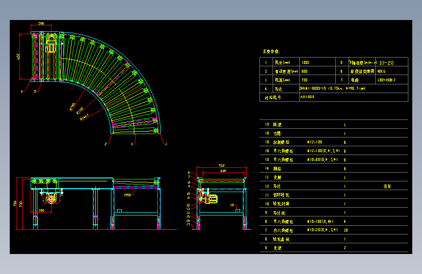Image resolution: width=422 pixels, height=274 pixels.
Task: Select the 电源 label in parameter table
Action: click(x=355, y=80)
